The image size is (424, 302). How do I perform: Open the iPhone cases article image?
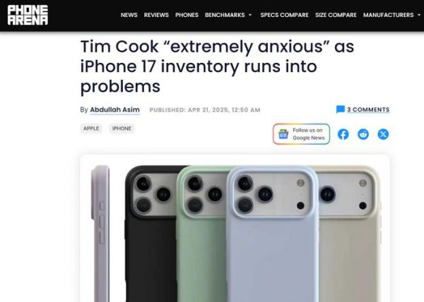click(x=235, y=229)
